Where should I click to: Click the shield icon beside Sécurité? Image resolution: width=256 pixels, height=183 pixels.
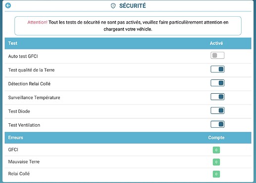coord(113,6)
